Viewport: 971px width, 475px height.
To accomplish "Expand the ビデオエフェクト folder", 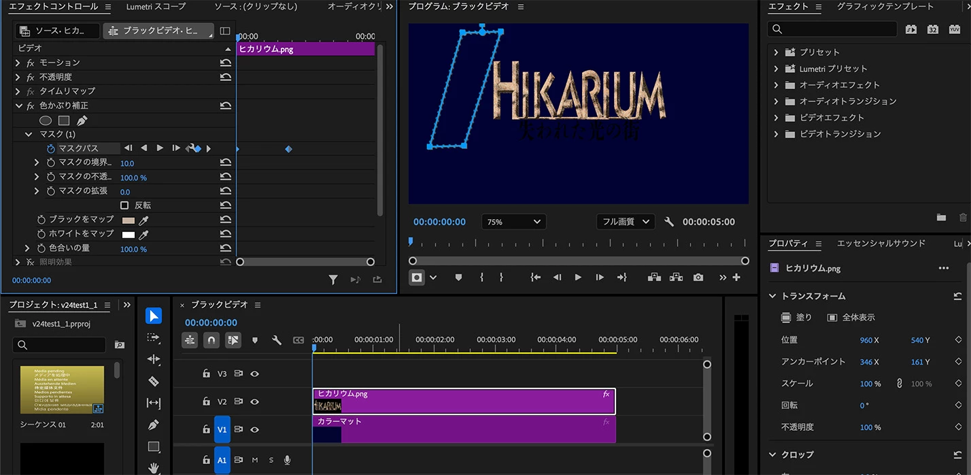I will [776, 117].
